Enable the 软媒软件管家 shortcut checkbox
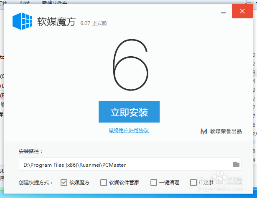 coord(104,183)
